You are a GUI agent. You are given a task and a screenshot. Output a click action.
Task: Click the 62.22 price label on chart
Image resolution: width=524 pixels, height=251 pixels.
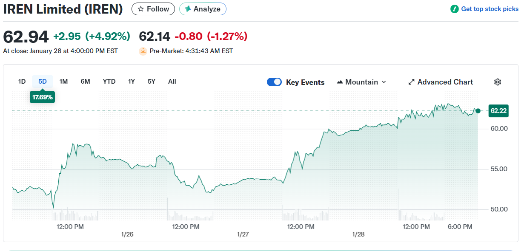(498, 111)
